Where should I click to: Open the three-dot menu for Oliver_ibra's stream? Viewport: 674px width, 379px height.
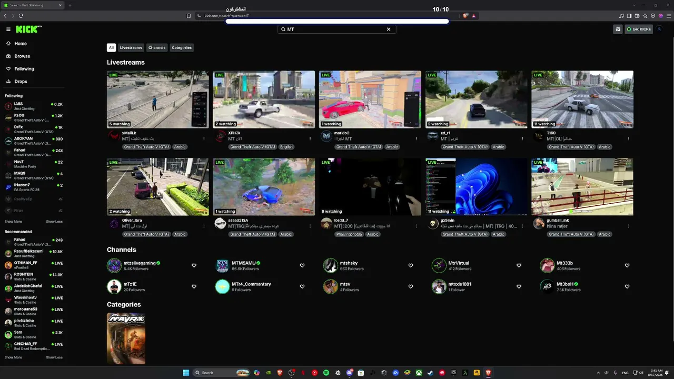point(204,226)
